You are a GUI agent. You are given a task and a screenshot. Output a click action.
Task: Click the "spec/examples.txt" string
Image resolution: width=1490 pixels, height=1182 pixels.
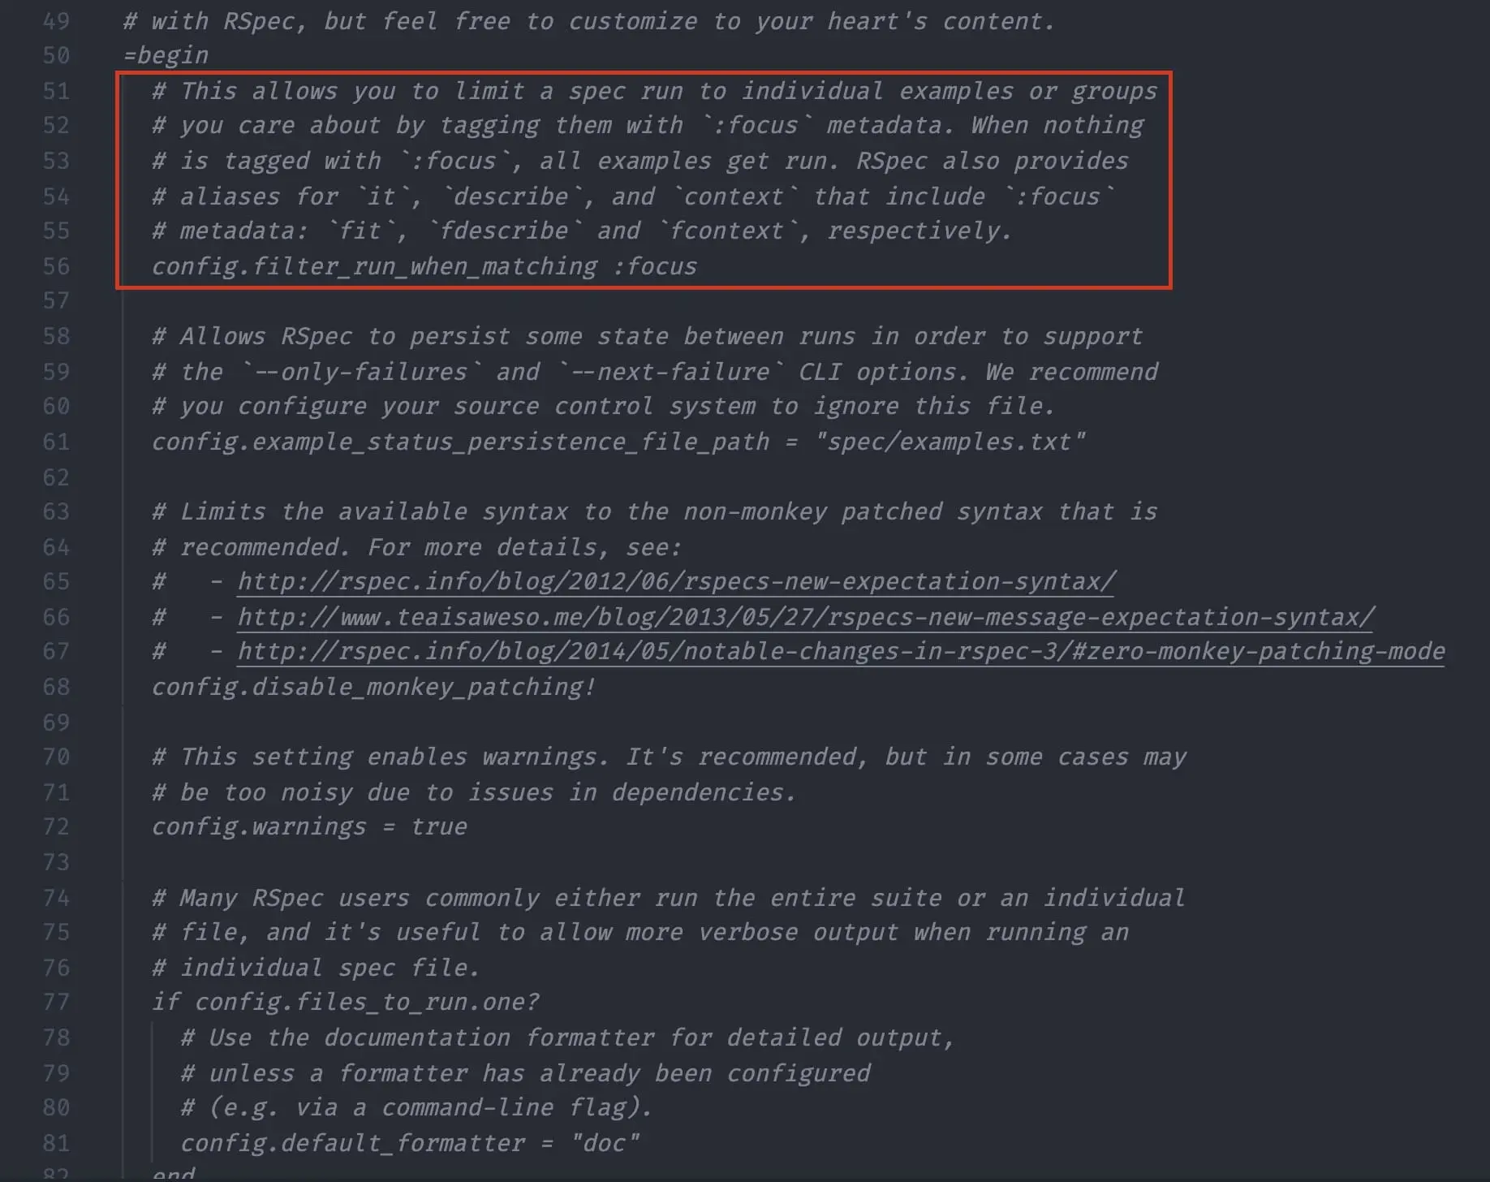(950, 442)
